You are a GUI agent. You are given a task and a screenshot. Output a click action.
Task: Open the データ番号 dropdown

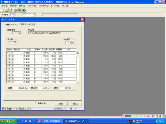tap(14, 15)
